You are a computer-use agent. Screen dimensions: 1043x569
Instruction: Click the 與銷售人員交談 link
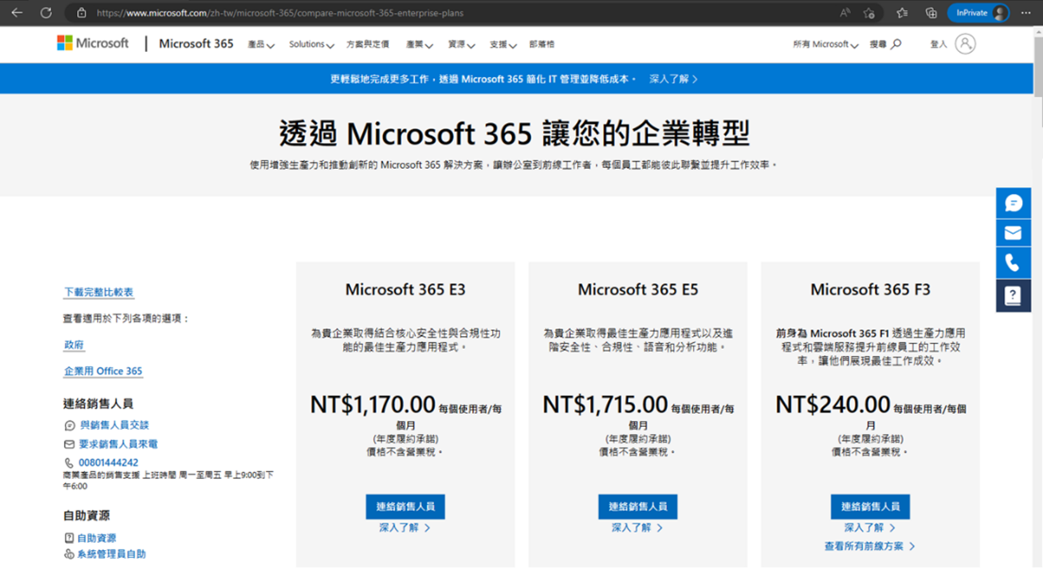pyautogui.click(x=114, y=425)
